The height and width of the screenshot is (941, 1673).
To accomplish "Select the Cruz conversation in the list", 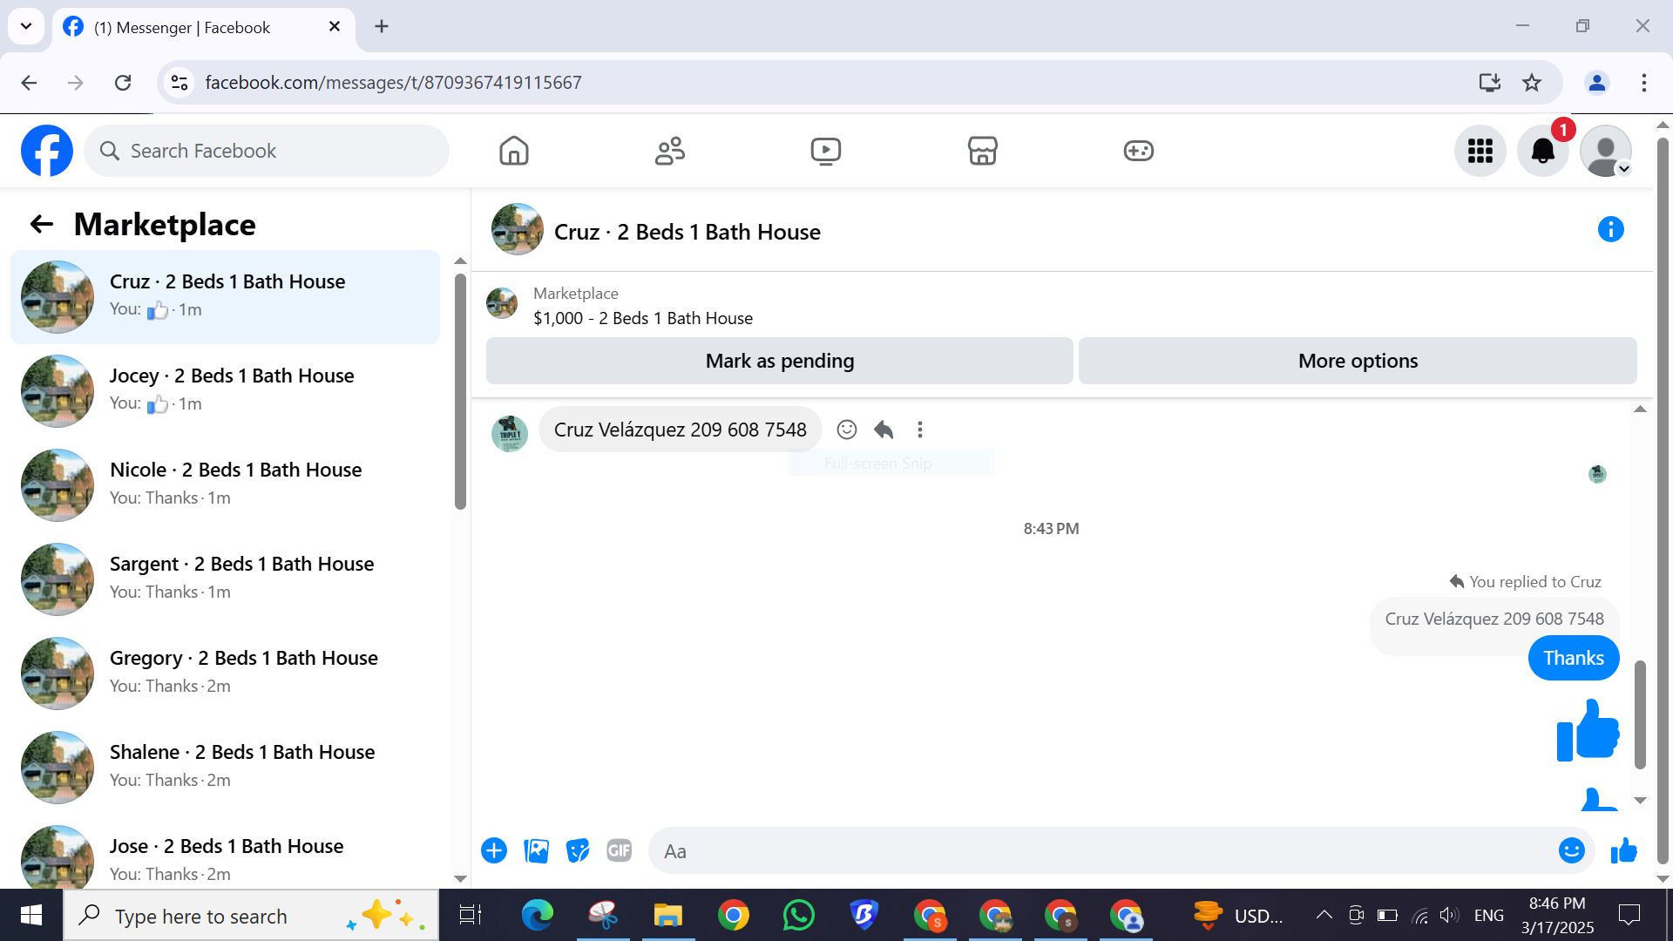I will pyautogui.click(x=225, y=297).
